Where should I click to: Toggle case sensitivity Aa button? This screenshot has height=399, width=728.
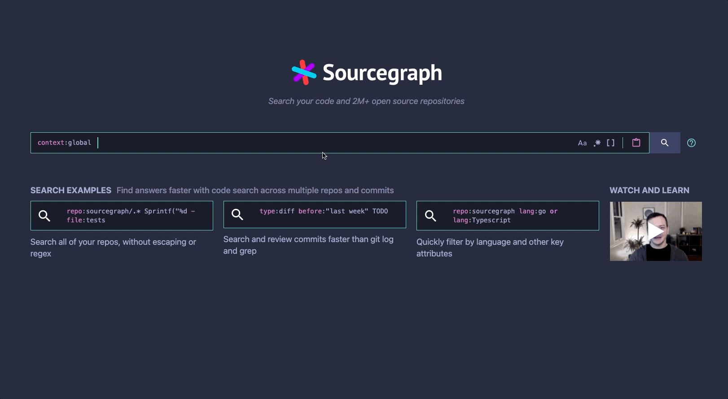582,143
